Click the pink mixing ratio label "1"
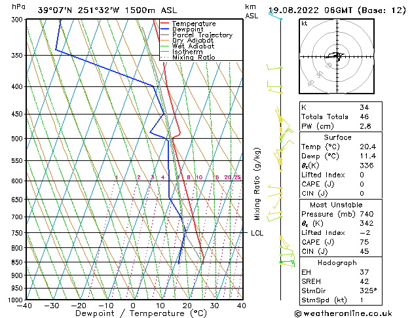Viewport: 412px width, 318px height. [x=117, y=177]
